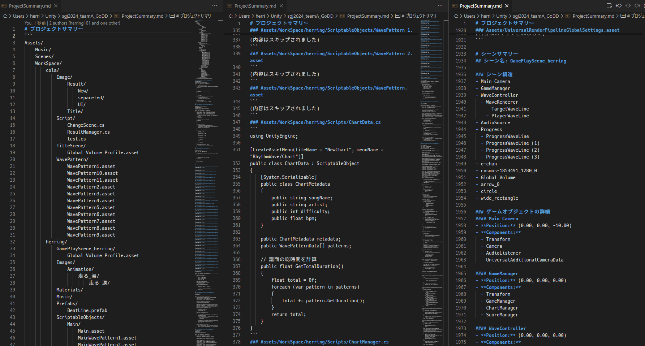Click the 'ChartData.cs' heading line
645x346 pixels.
tap(315, 122)
